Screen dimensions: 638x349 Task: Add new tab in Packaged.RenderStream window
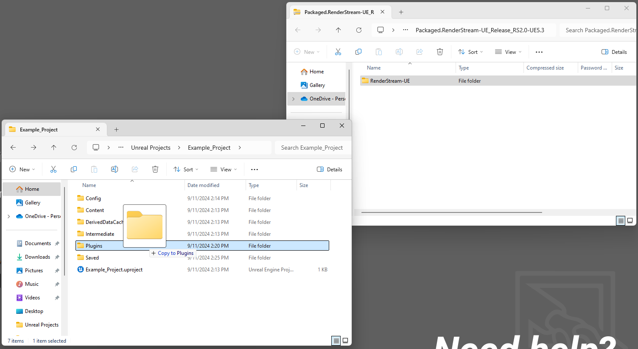(401, 12)
